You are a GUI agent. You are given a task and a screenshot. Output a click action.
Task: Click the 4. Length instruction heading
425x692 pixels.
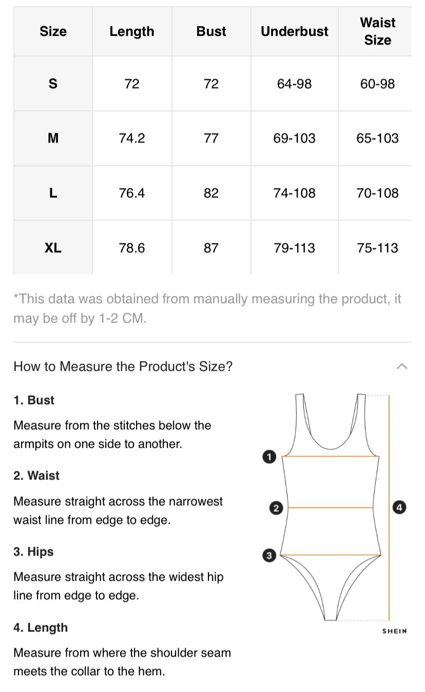pyautogui.click(x=41, y=627)
